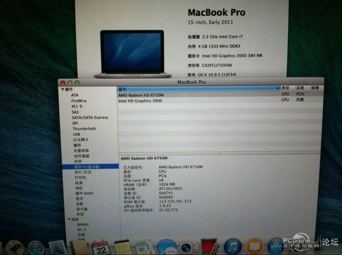
Task: Select 位置 under 网络
Action: pyautogui.click(x=81, y=234)
